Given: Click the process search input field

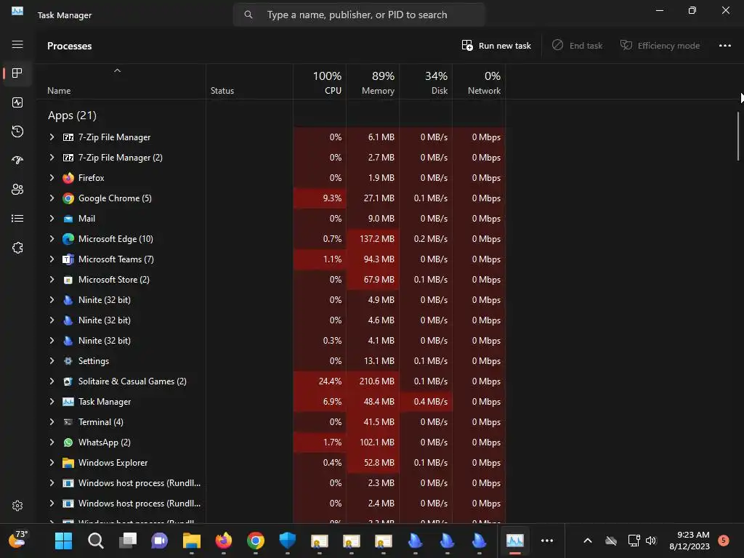Looking at the screenshot, I should [x=359, y=15].
